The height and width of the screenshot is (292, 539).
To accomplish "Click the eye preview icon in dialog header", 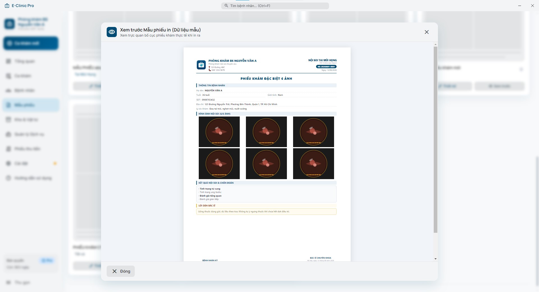I will click(x=112, y=32).
